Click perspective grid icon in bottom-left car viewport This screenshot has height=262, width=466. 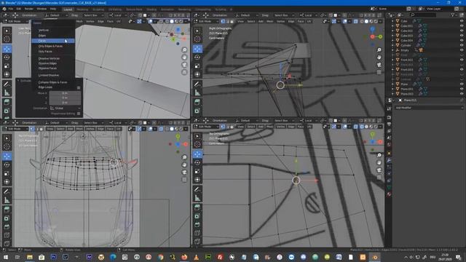point(184,180)
